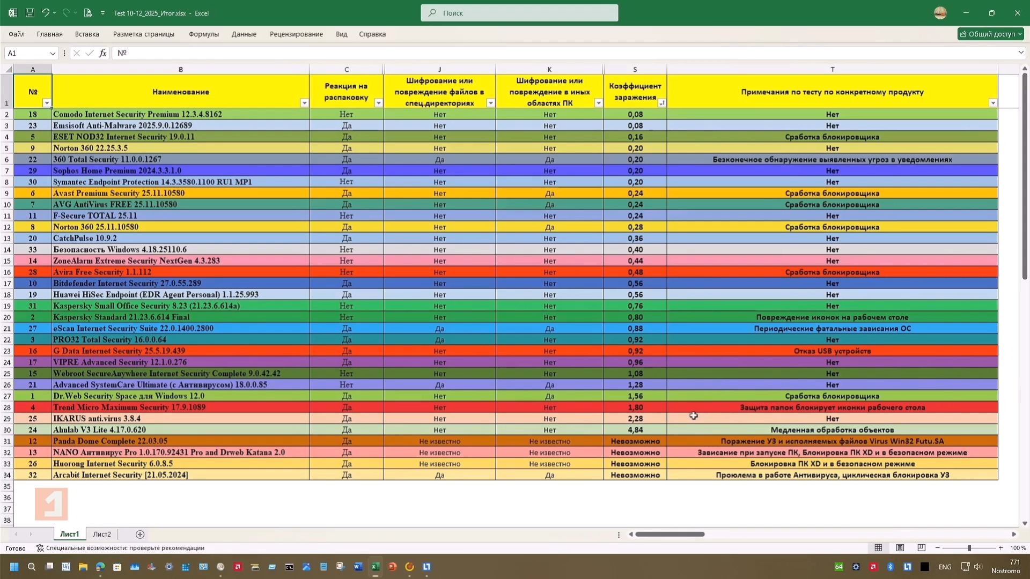
Task: Add a new sheet with the plus icon
Action: click(x=140, y=535)
